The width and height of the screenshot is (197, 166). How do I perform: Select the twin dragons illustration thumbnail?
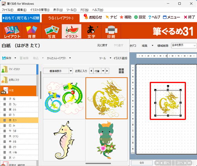point(64,98)
